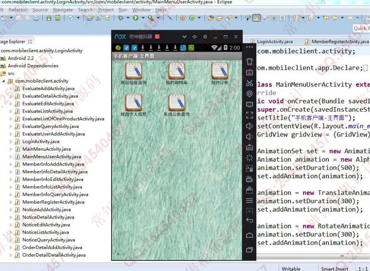Click the Nox virtual location pin icon

point(249,94)
